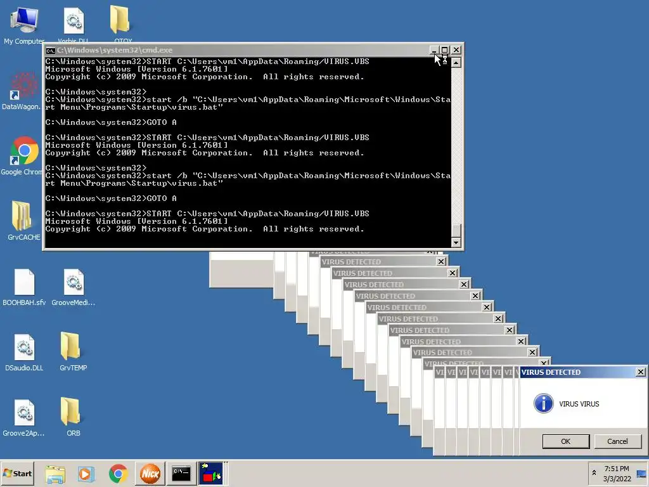Click the cmd.exe window title text
The image size is (649, 487).
pos(115,50)
